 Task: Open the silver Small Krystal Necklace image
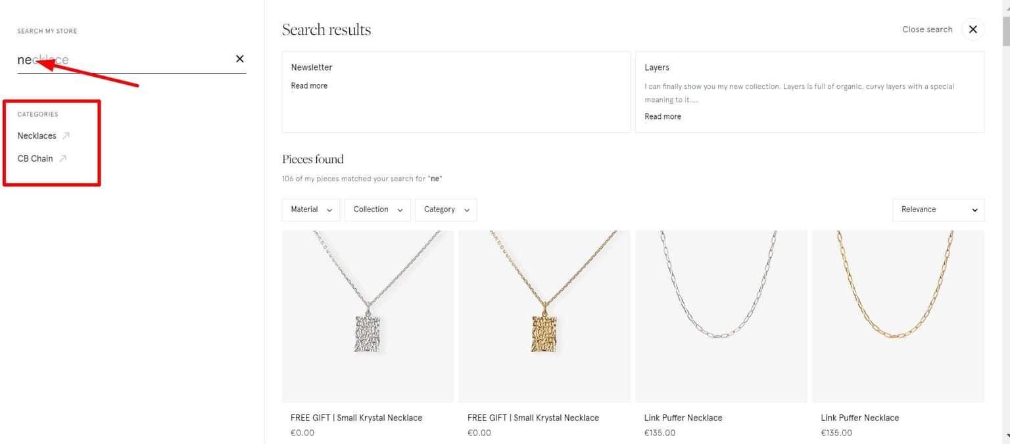[368, 316]
